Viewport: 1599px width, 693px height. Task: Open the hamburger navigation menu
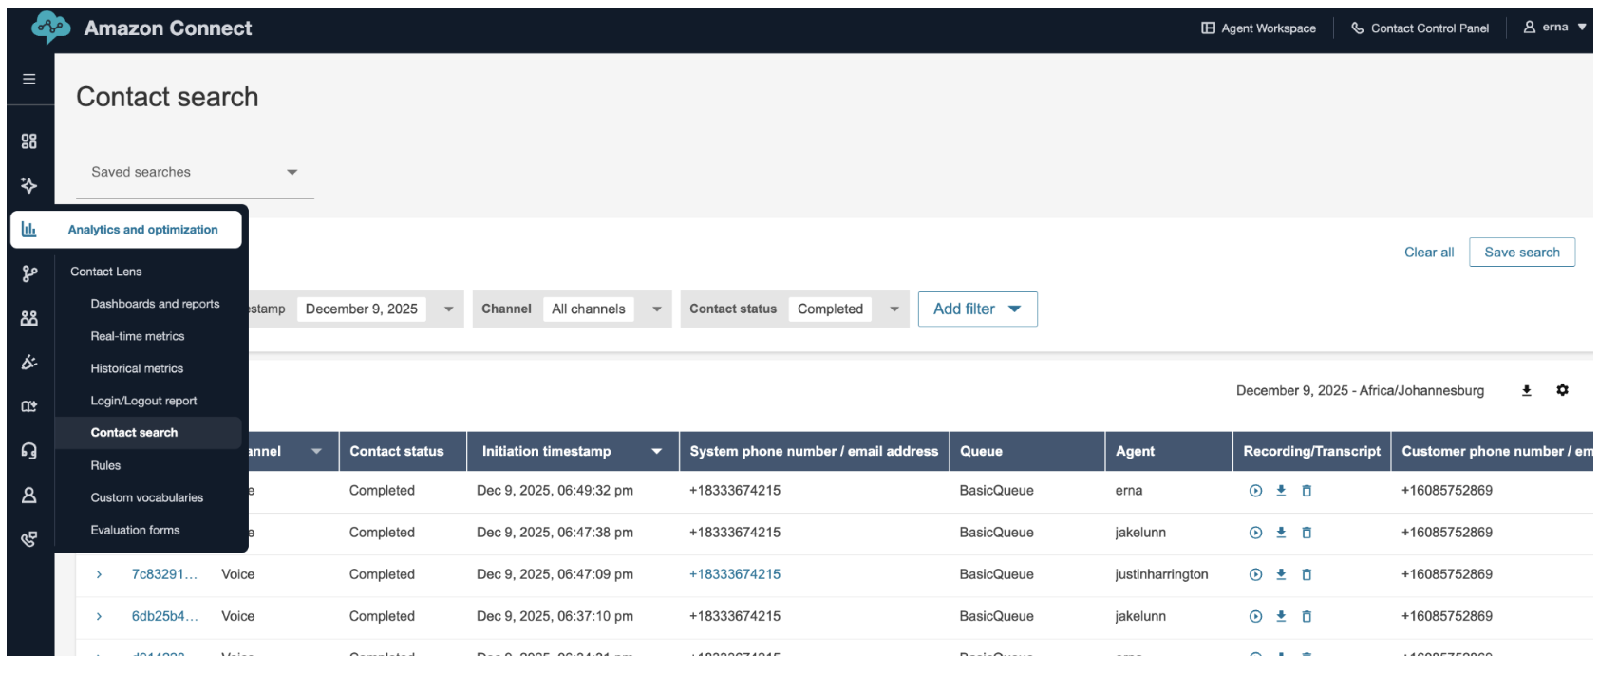pyautogui.click(x=29, y=79)
